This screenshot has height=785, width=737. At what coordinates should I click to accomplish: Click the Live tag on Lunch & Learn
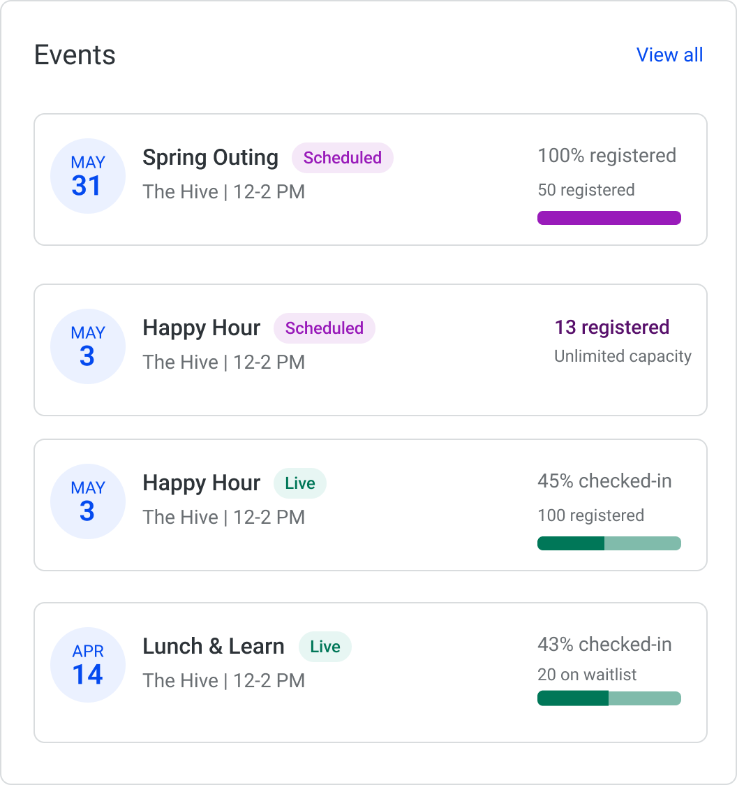pyautogui.click(x=325, y=647)
